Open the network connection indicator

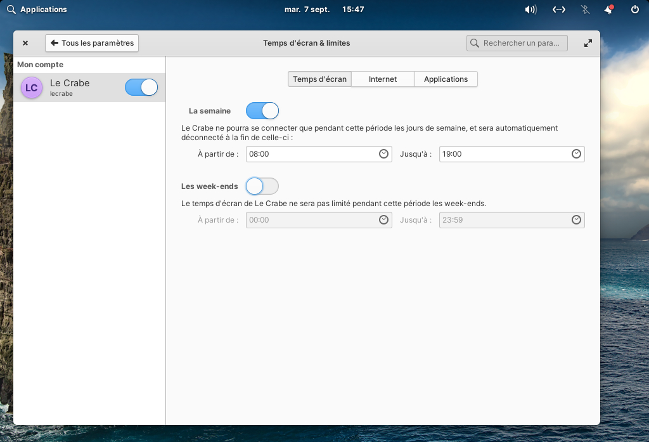559,9
